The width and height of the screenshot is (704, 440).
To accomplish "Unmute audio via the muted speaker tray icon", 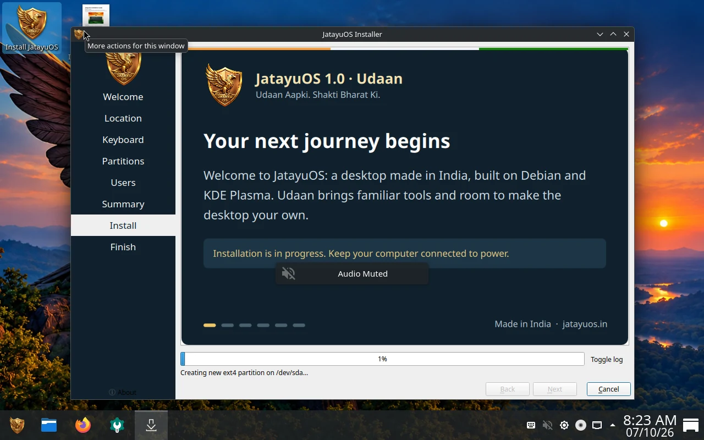I will coord(547,425).
